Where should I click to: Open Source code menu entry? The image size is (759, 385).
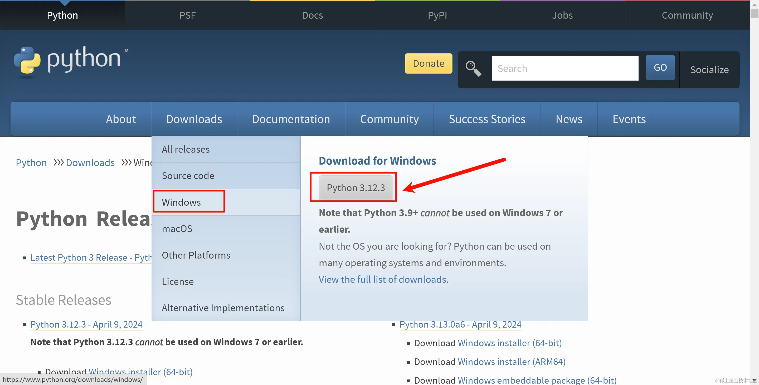tap(188, 176)
